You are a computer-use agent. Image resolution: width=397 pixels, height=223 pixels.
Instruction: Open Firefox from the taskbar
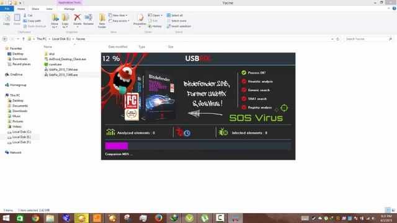159,218
